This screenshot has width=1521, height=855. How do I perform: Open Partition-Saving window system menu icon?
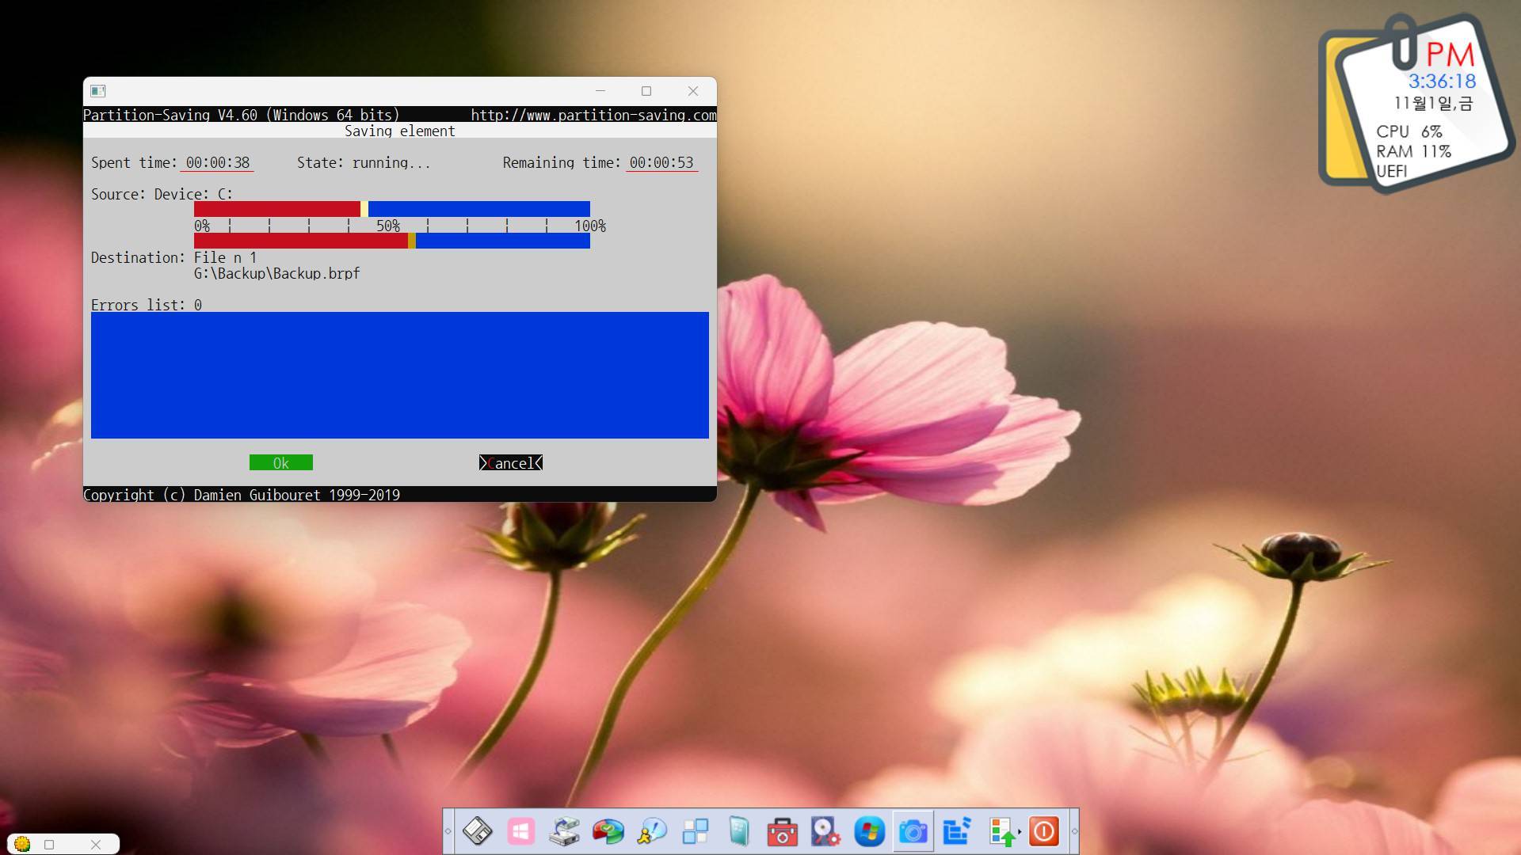98,91
